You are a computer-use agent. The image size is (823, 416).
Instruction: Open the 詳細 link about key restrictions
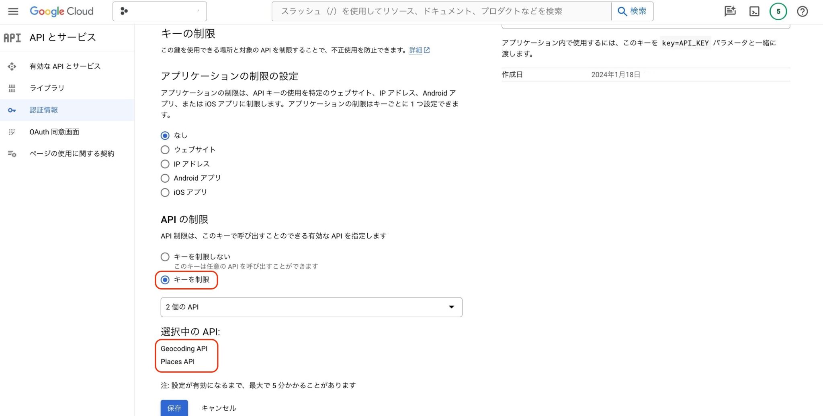coord(416,50)
